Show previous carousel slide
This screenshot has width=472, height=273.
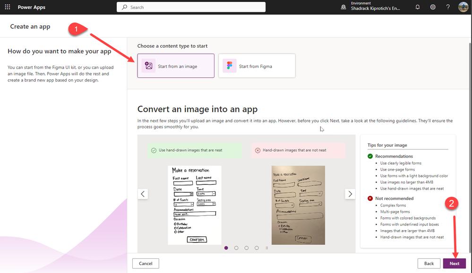(143, 194)
